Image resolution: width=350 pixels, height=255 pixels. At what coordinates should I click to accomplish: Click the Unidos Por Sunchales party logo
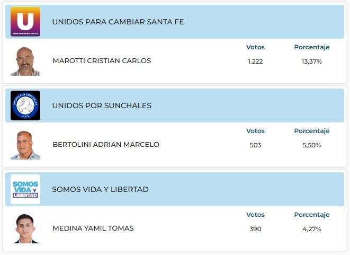click(x=25, y=105)
